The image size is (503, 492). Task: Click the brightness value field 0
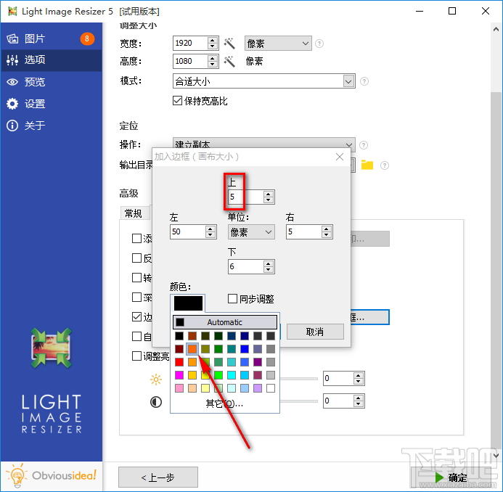click(338, 378)
